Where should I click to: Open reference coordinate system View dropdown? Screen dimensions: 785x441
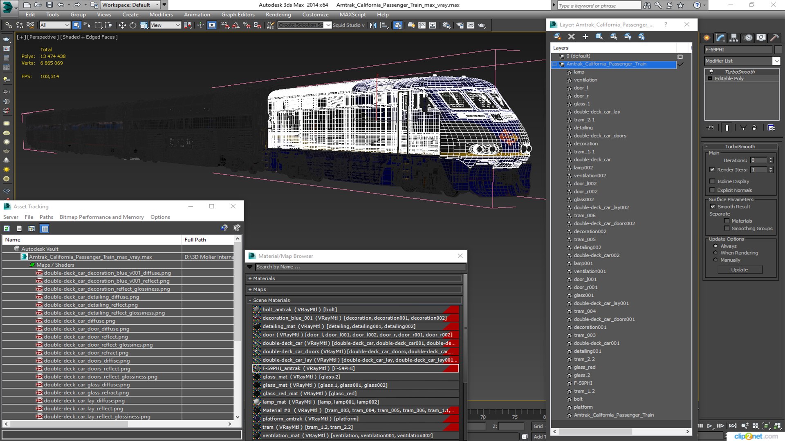coord(166,25)
